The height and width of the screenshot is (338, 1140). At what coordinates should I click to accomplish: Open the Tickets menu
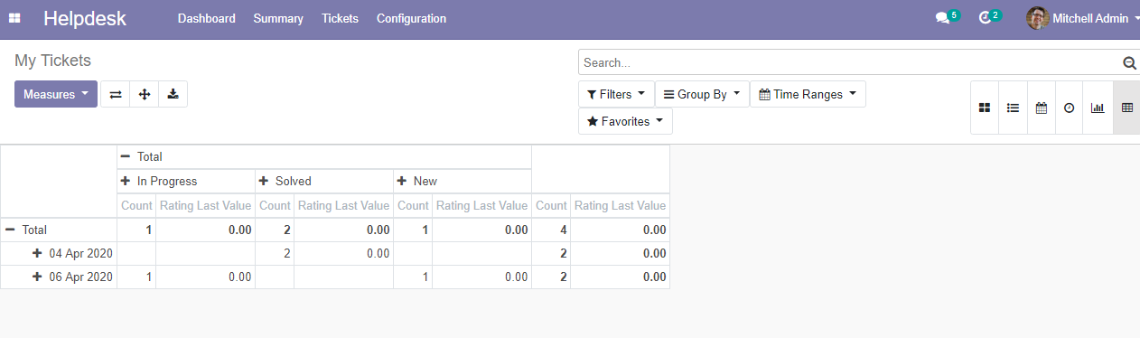340,18
